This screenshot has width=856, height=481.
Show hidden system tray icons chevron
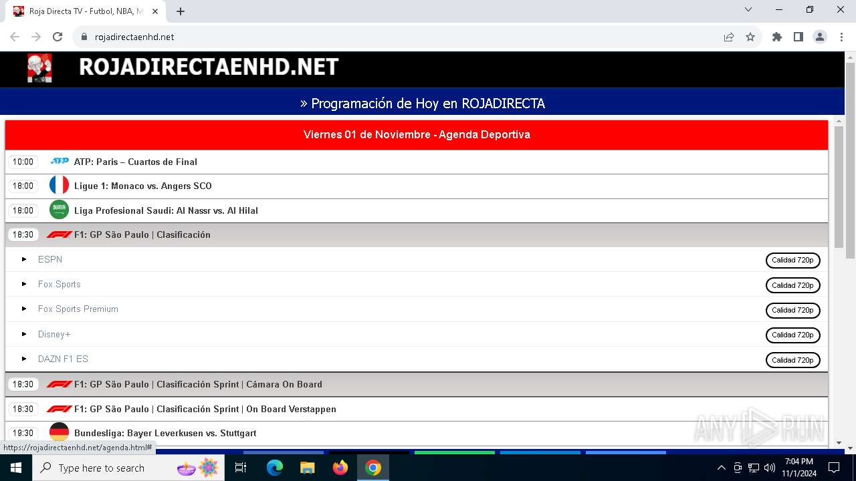coord(722,468)
